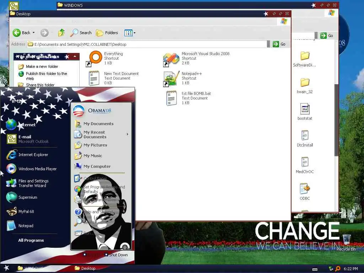Launch Notepad from Start menu

click(x=20, y=226)
